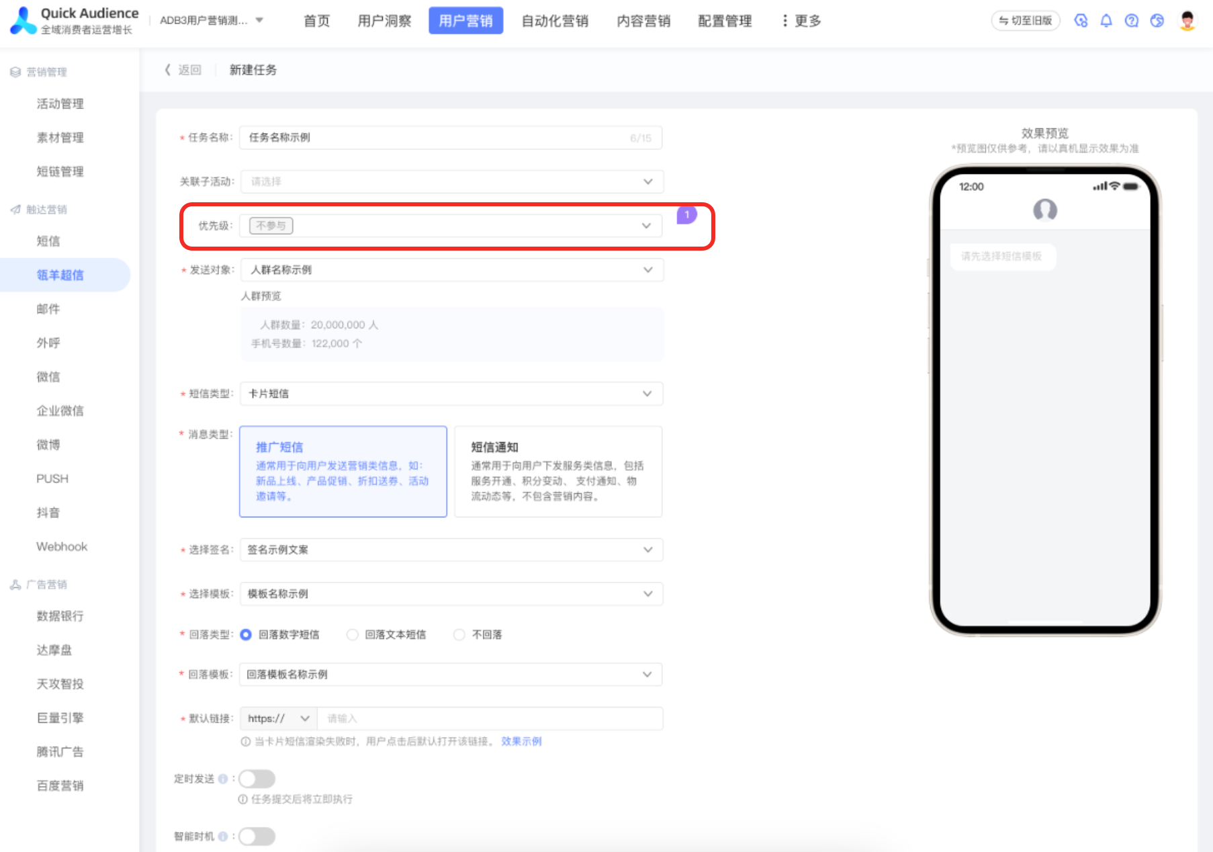Open 短信 in the sidebar
The image size is (1213, 852).
(48, 241)
